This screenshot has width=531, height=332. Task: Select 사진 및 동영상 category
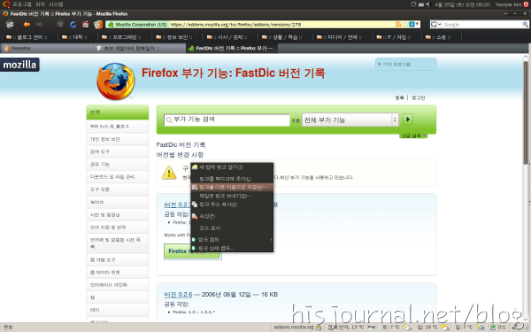pyautogui.click(x=117, y=214)
